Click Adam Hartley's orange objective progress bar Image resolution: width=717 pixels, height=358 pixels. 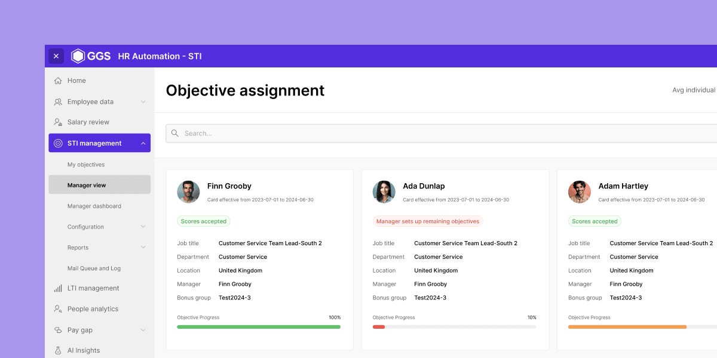pos(627,327)
